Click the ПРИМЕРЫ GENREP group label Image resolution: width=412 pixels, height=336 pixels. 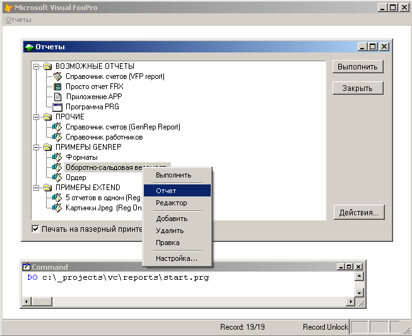pos(88,147)
